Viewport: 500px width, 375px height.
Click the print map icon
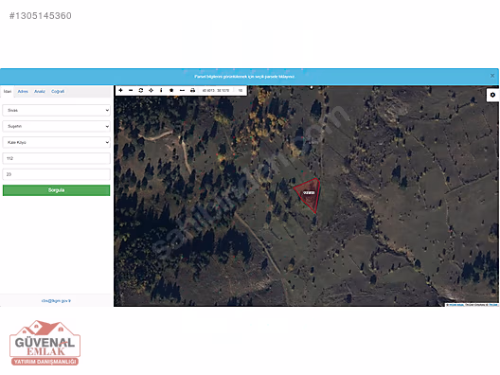tap(192, 90)
